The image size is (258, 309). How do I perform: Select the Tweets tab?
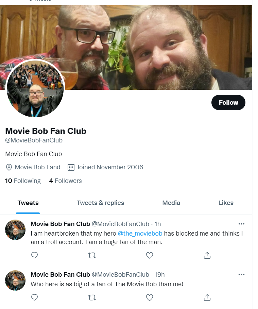pos(28,203)
